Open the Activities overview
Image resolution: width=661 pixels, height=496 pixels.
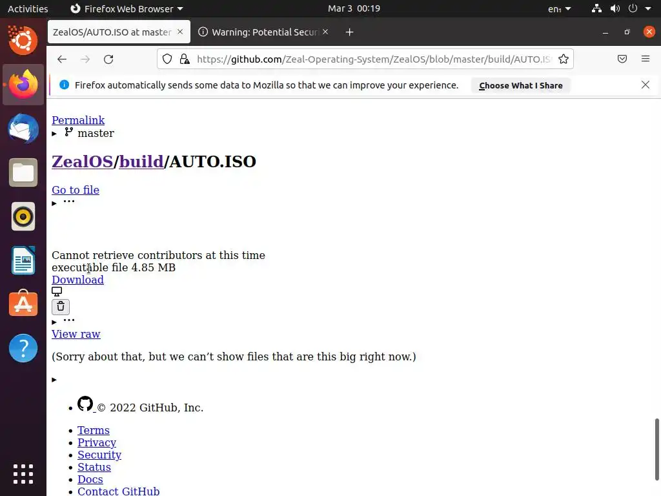pyautogui.click(x=28, y=8)
